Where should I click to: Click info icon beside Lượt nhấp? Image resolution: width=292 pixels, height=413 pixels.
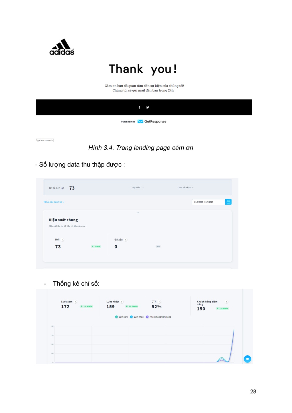point(122,302)
